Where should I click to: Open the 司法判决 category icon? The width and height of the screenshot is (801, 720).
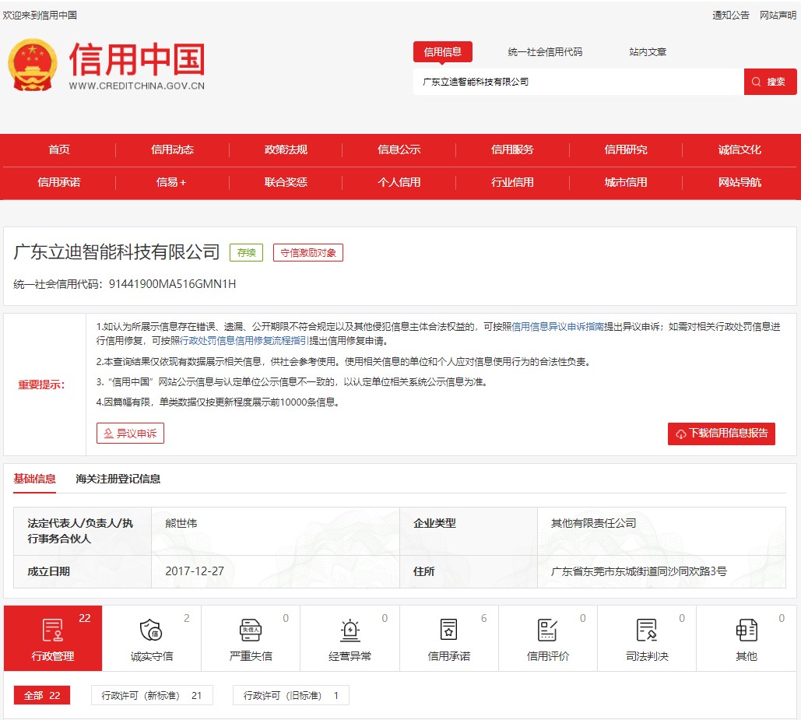click(x=647, y=630)
